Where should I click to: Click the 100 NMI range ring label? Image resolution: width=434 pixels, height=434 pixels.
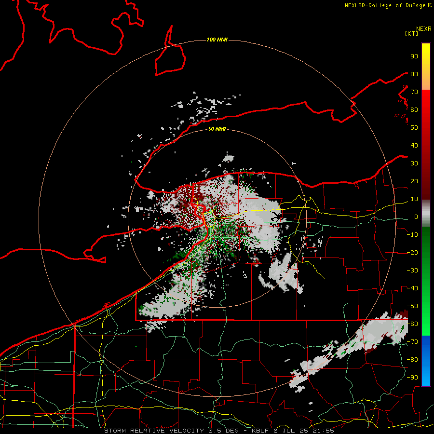coord(217,40)
